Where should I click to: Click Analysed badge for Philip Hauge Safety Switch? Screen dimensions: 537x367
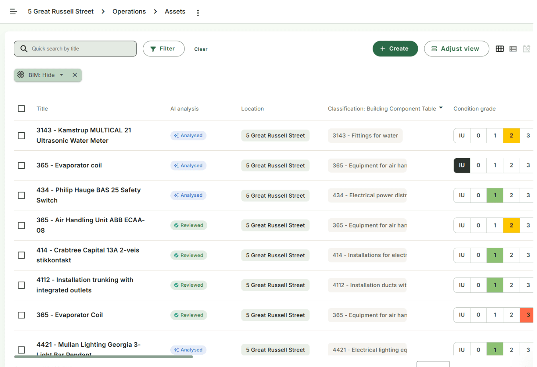click(189, 195)
